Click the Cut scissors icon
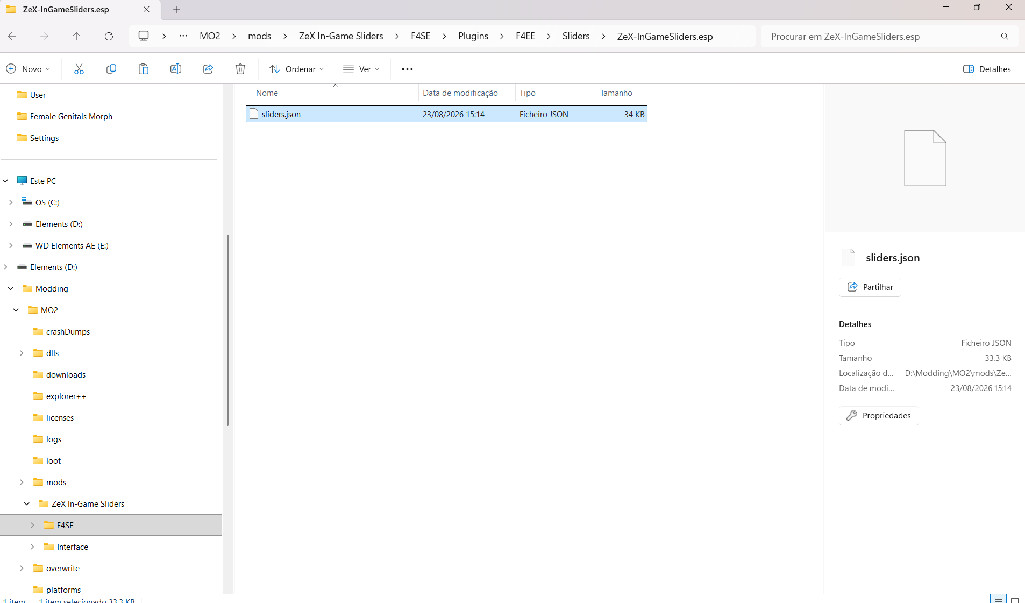1025x603 pixels. pos(79,69)
